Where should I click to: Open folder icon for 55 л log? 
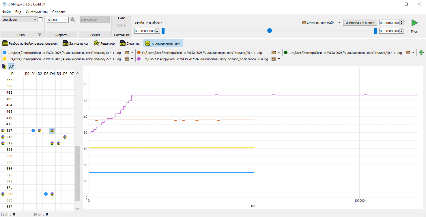click(x=127, y=59)
